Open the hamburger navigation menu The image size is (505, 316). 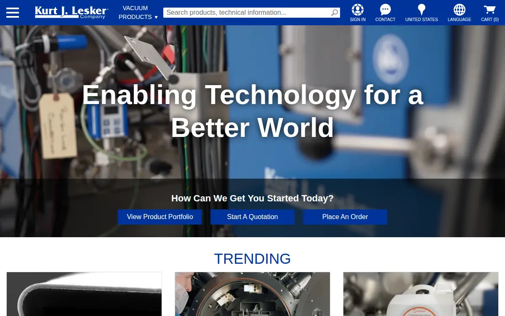[x=13, y=13]
